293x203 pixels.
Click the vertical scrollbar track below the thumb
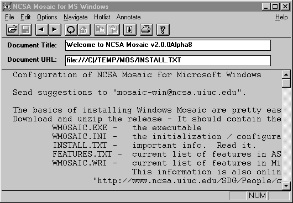[286, 134]
